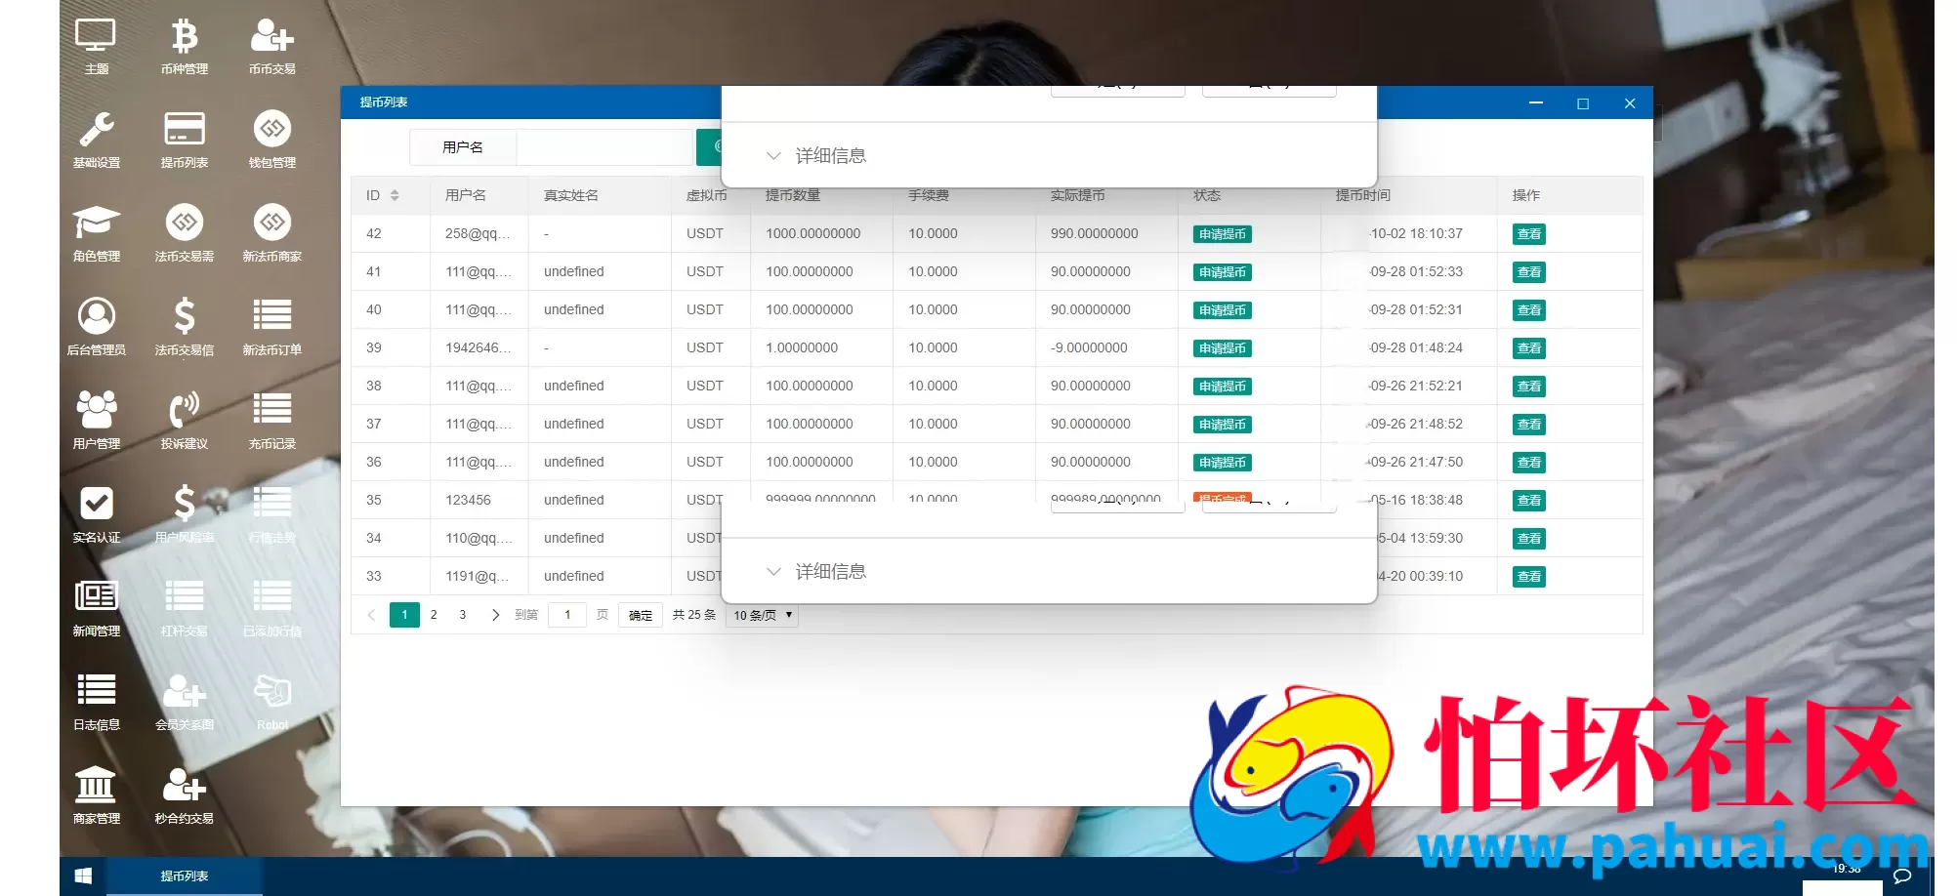
Task: Open the 基础设置 wrench icon
Action: pyautogui.click(x=96, y=141)
